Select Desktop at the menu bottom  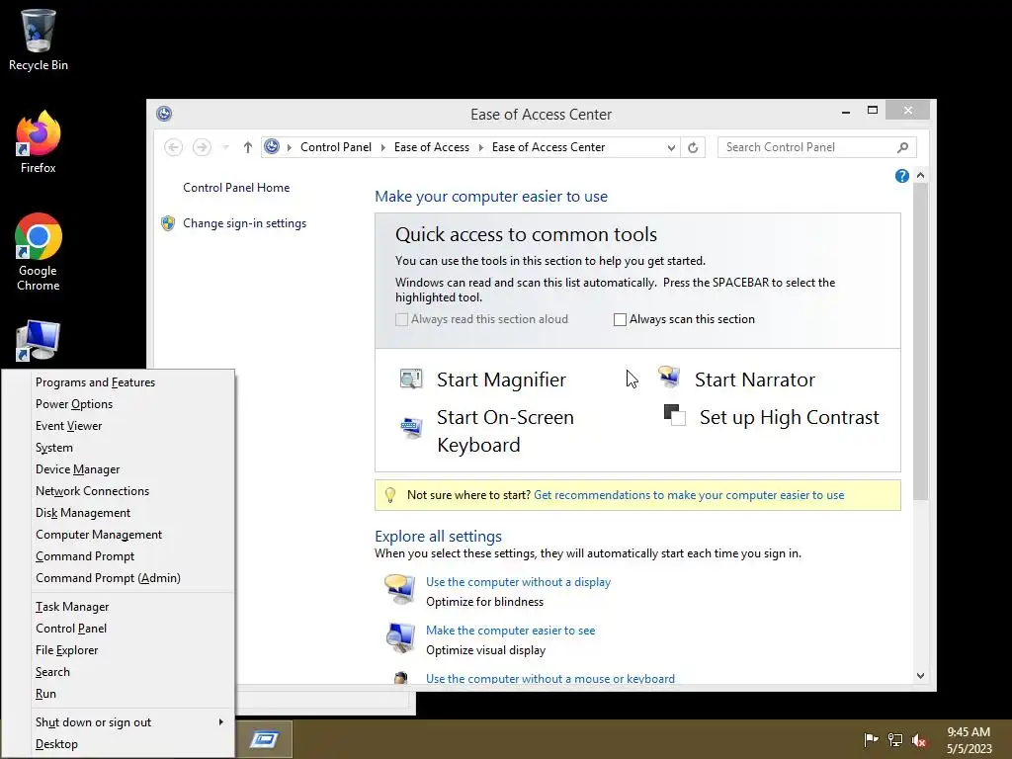(56, 744)
